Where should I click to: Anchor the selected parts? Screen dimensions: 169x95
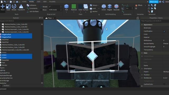pyautogui.click(x=94, y=12)
